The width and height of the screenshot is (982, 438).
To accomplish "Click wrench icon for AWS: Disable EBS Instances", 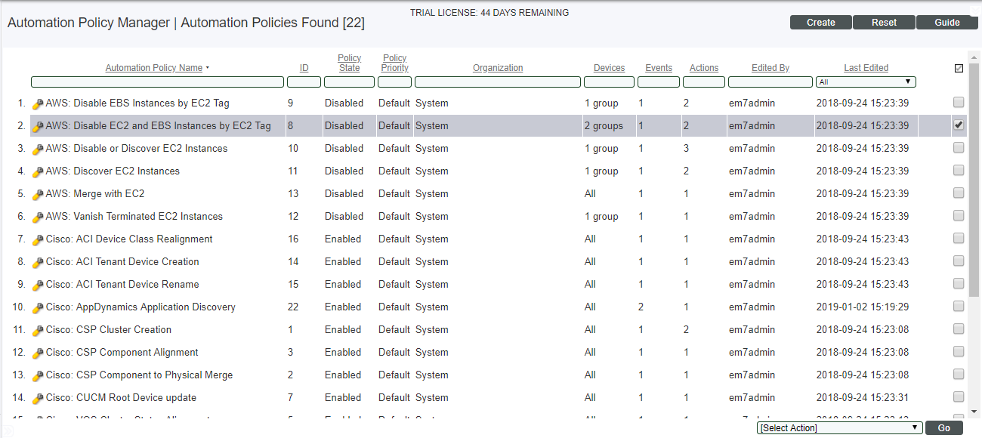I will click(x=38, y=104).
